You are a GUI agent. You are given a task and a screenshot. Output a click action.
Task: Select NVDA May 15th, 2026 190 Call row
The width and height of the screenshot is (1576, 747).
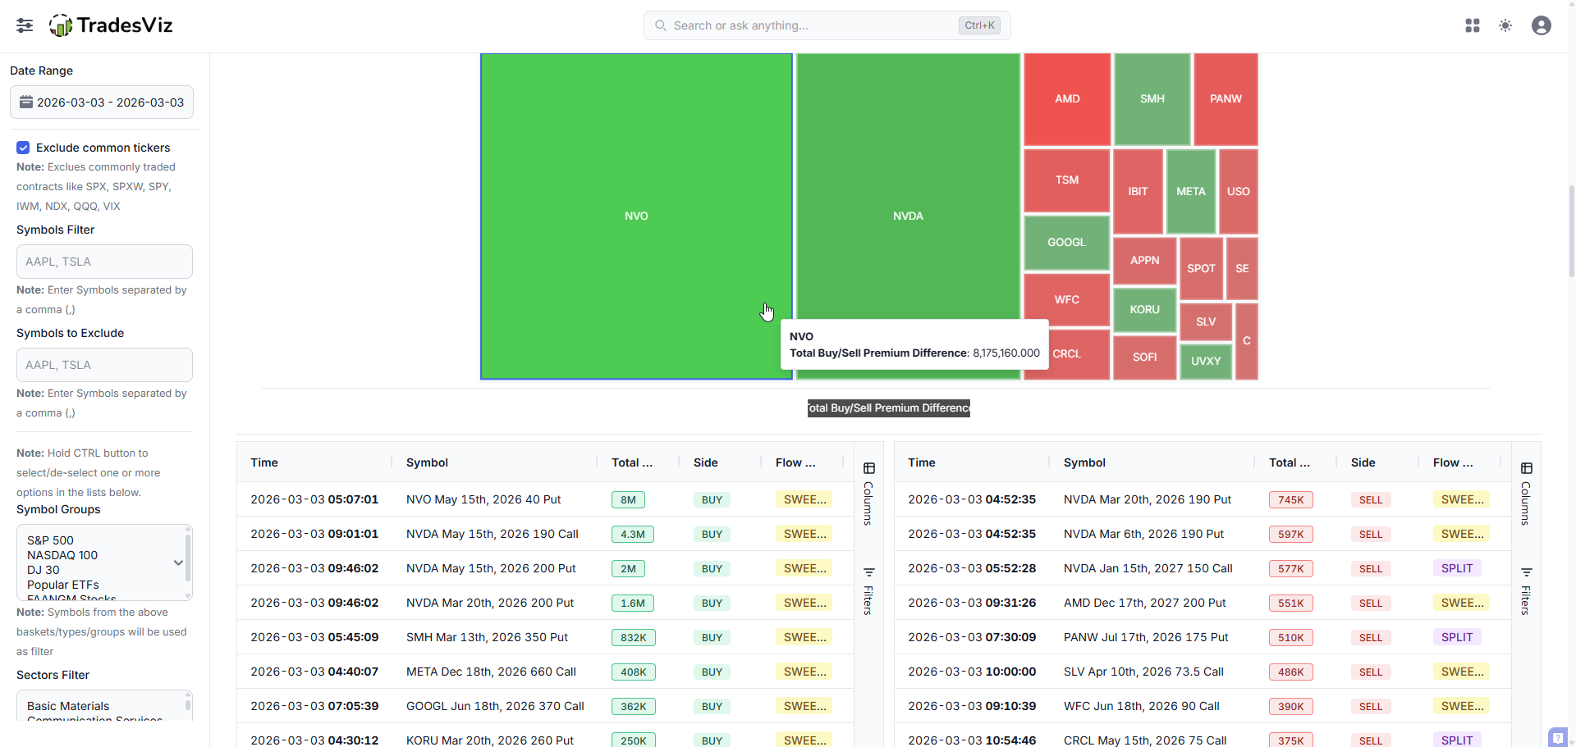pyautogui.click(x=545, y=534)
